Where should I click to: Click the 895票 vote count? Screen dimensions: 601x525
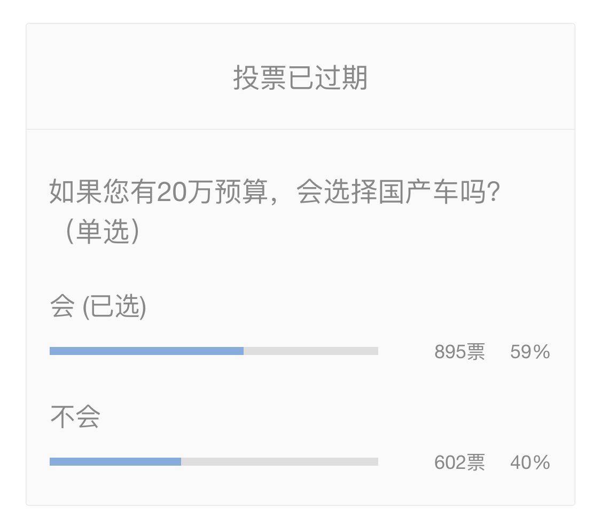(459, 352)
